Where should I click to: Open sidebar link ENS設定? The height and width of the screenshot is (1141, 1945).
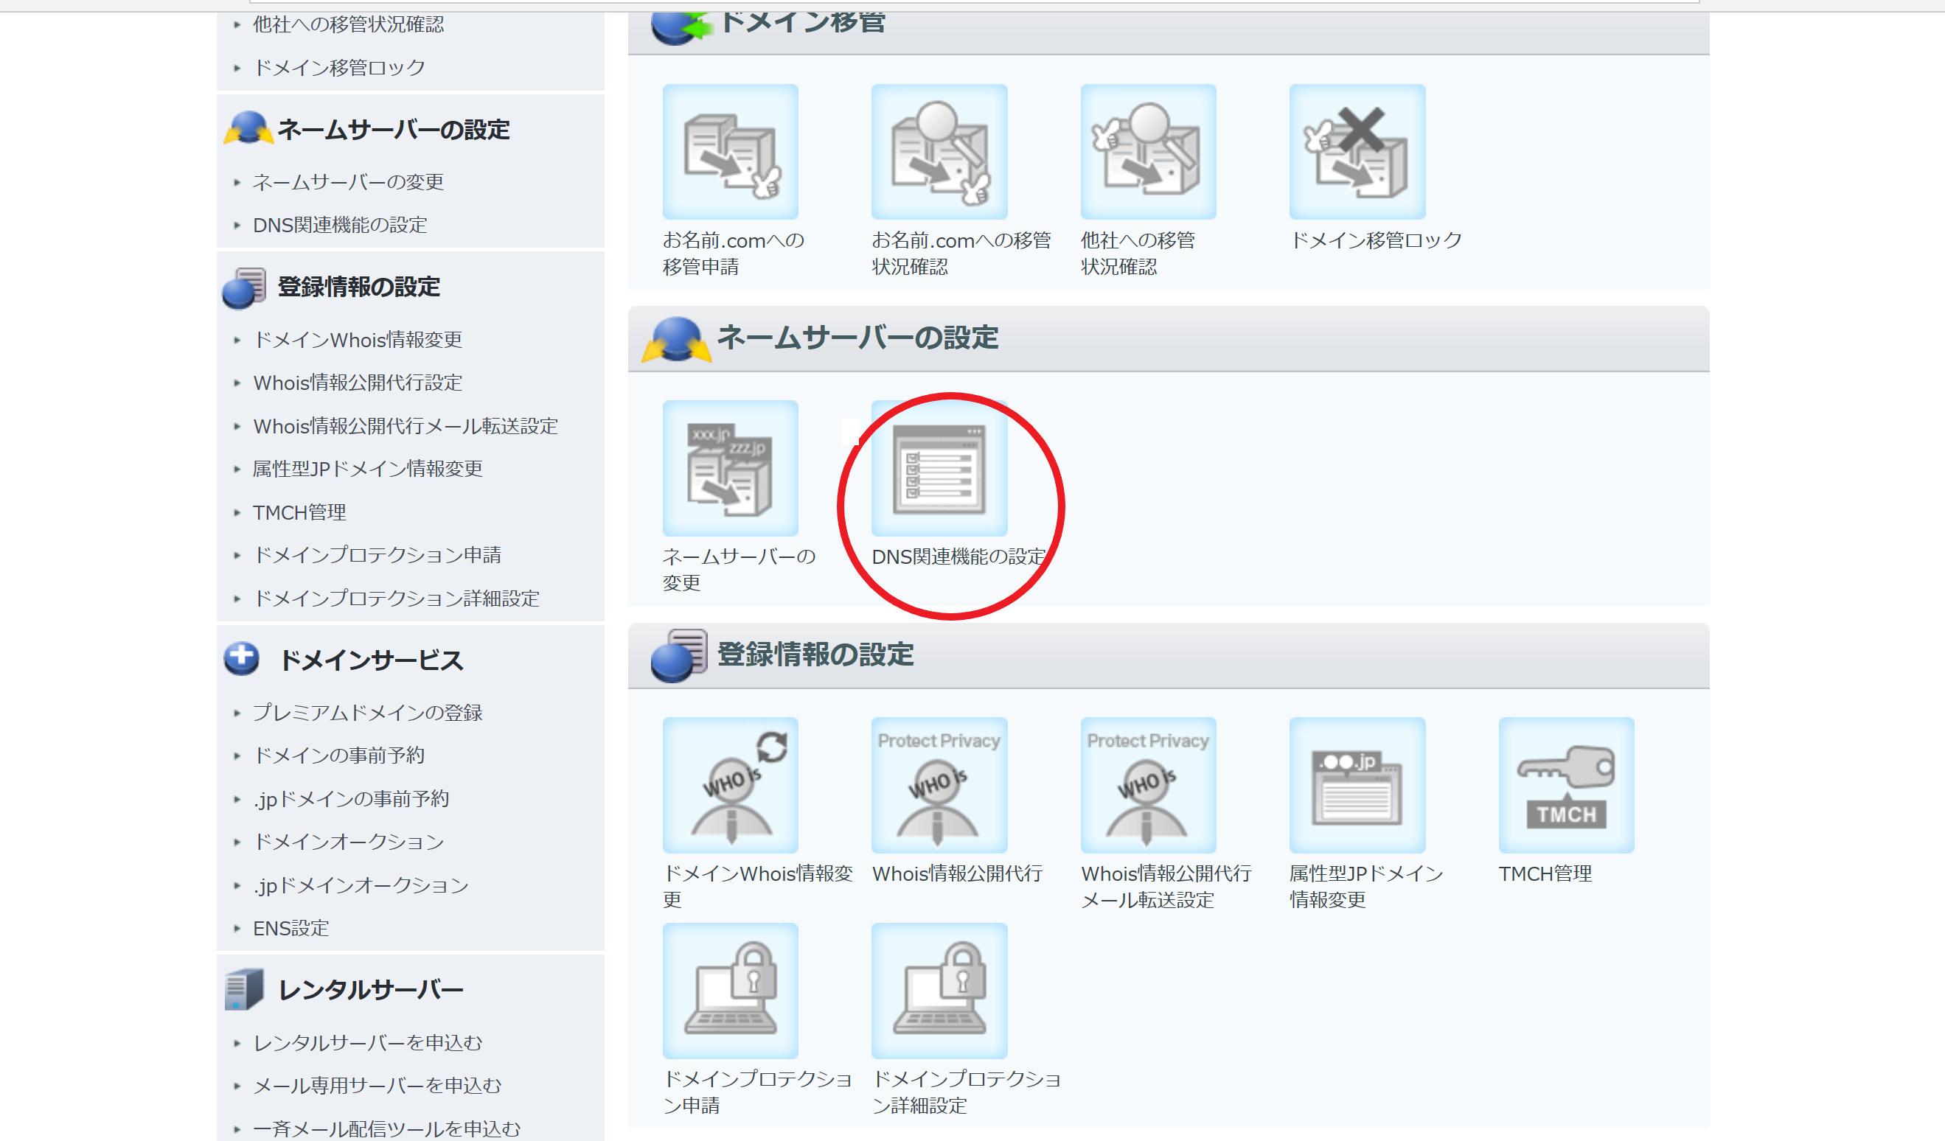click(291, 928)
